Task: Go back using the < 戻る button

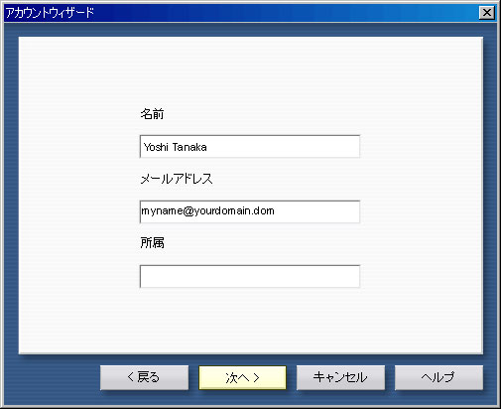Action: [144, 377]
